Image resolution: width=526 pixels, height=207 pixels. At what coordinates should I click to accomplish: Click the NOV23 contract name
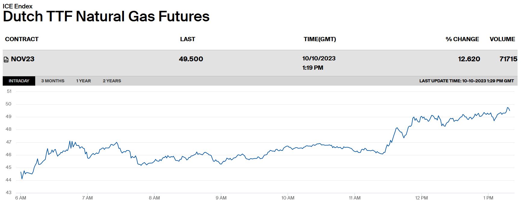[23, 59]
